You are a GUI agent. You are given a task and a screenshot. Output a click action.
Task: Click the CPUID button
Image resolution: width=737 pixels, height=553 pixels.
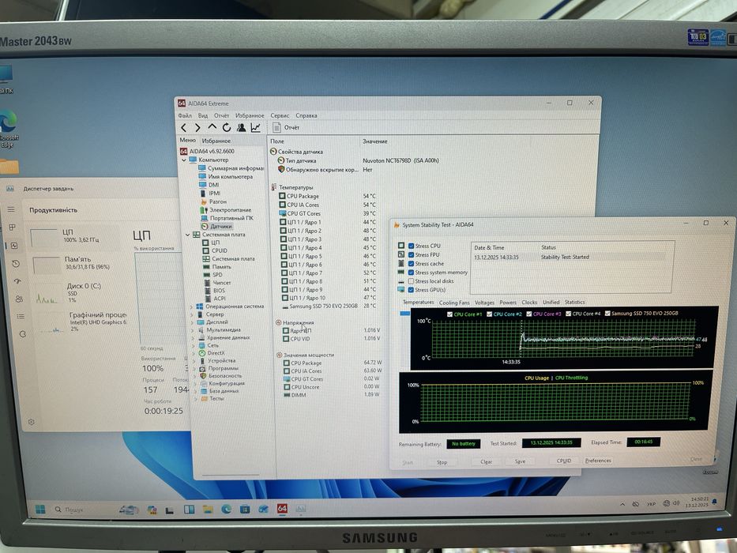click(x=563, y=461)
